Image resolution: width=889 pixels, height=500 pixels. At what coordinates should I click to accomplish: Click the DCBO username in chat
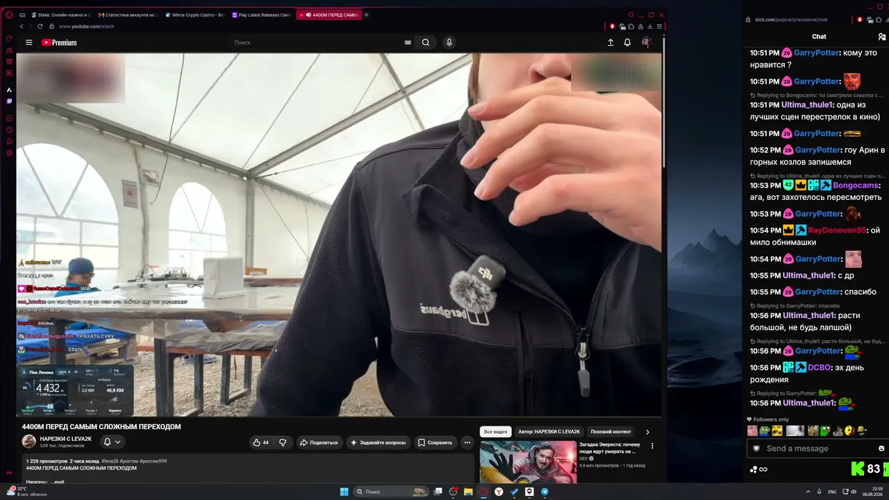pos(820,368)
